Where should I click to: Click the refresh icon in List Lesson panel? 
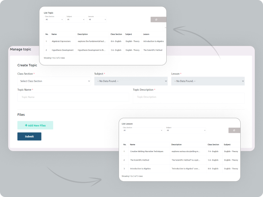tap(234, 130)
